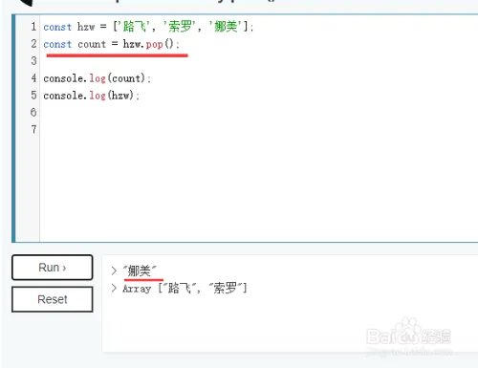Image resolution: width=478 pixels, height=368 pixels.
Task: Select the Array ["路飞", "索罗"] output text
Action: click(x=185, y=289)
